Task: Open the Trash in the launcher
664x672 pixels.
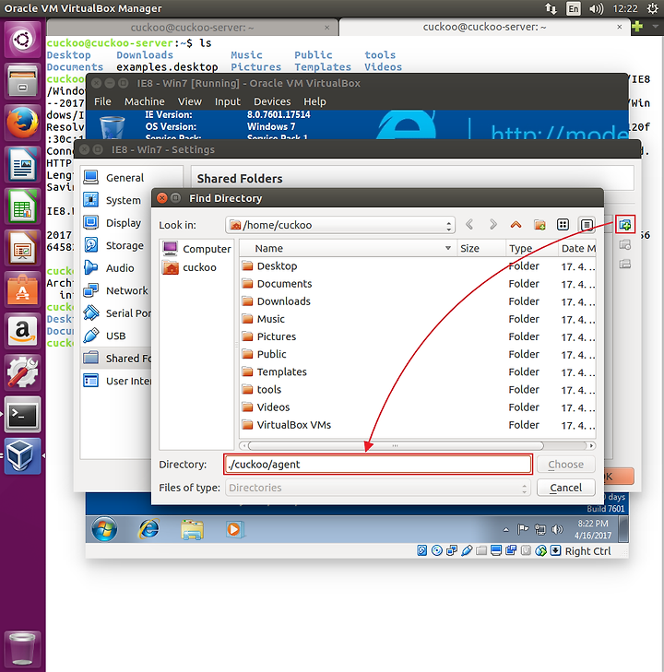Action: coord(22,648)
